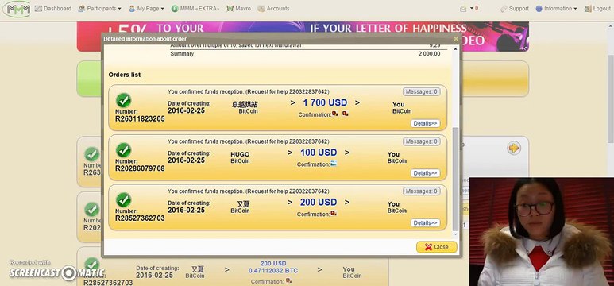Click the Logout door icon
Viewport: 614px width, 286px height.
[x=588, y=8]
